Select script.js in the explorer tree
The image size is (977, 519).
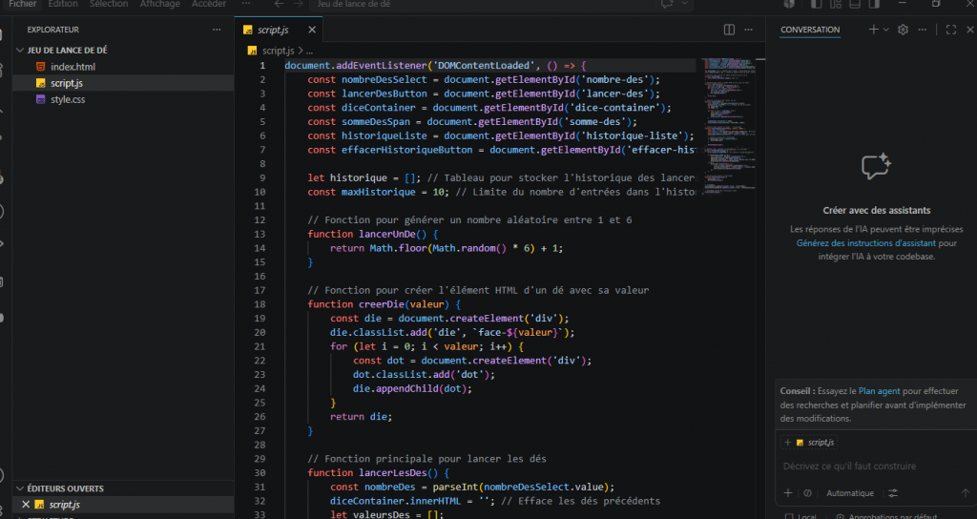123,83
